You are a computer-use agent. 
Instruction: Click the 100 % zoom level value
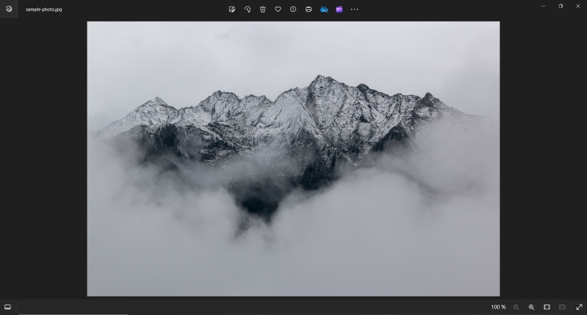point(498,307)
